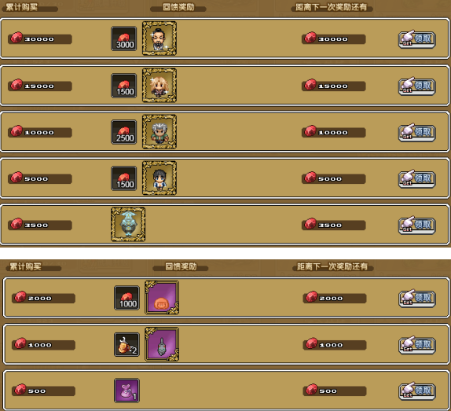The width and height of the screenshot is (451, 411).
Task: Select the white-haired character in green robe
Action: [x=159, y=131]
